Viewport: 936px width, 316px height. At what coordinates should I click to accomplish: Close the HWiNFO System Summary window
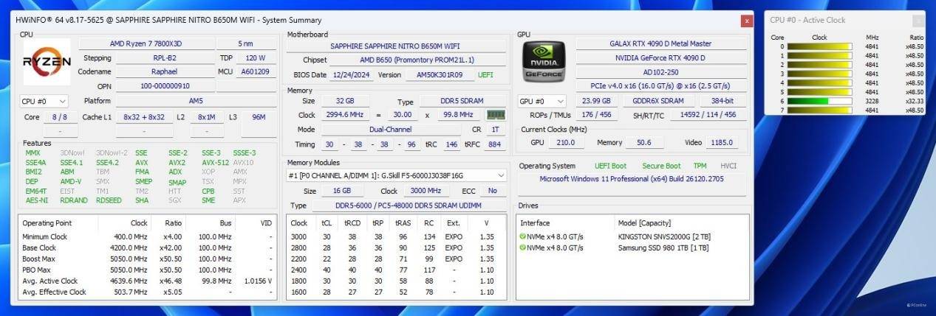point(746,21)
